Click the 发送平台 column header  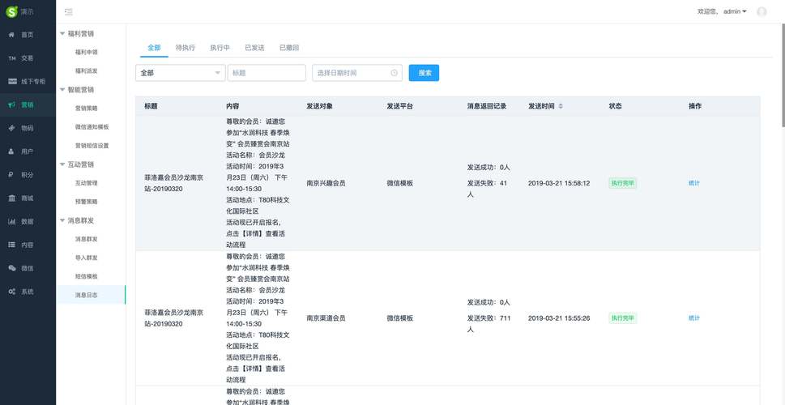(399, 106)
